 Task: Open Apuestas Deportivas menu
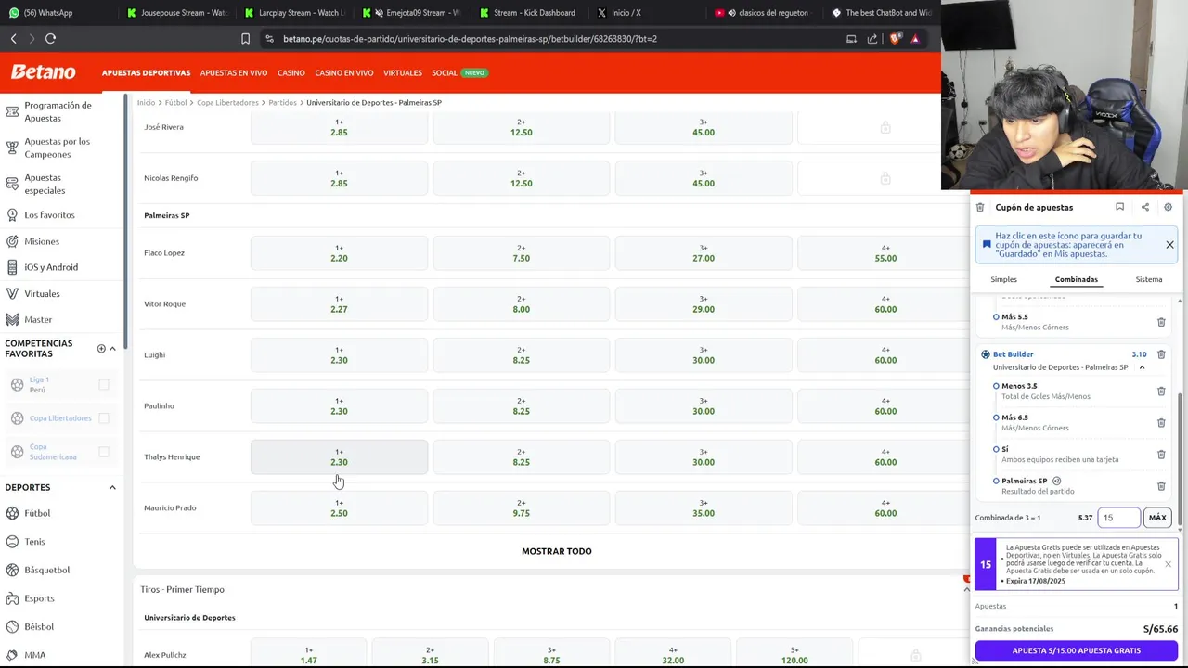coord(146,72)
